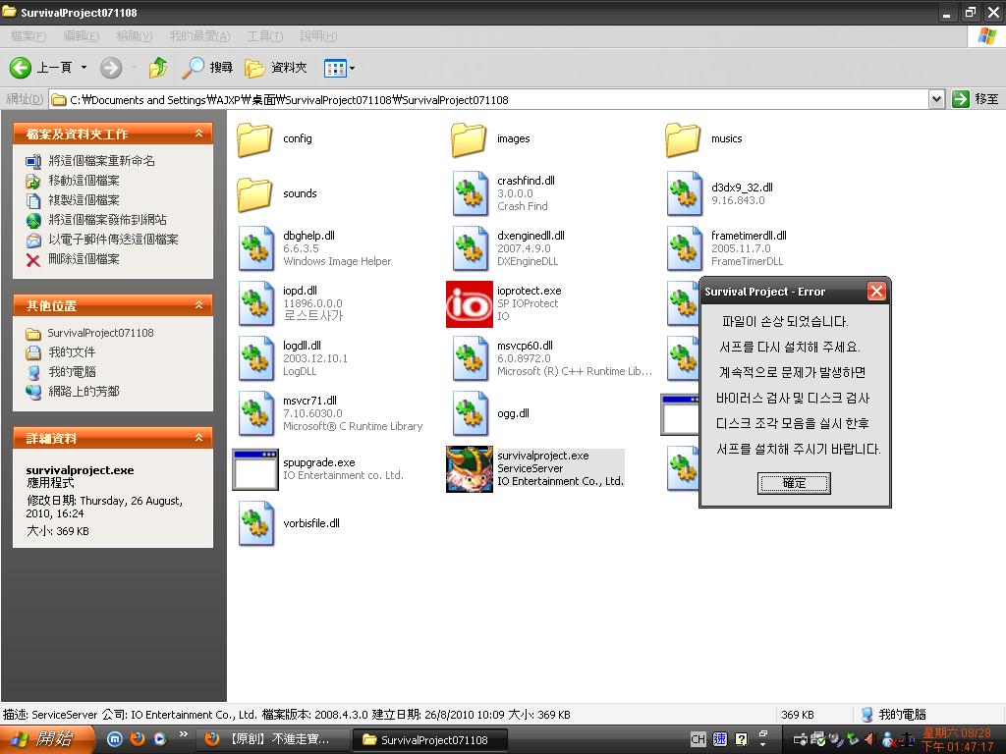Open the 檔案(F) menu
The image size is (1006, 754).
28,36
